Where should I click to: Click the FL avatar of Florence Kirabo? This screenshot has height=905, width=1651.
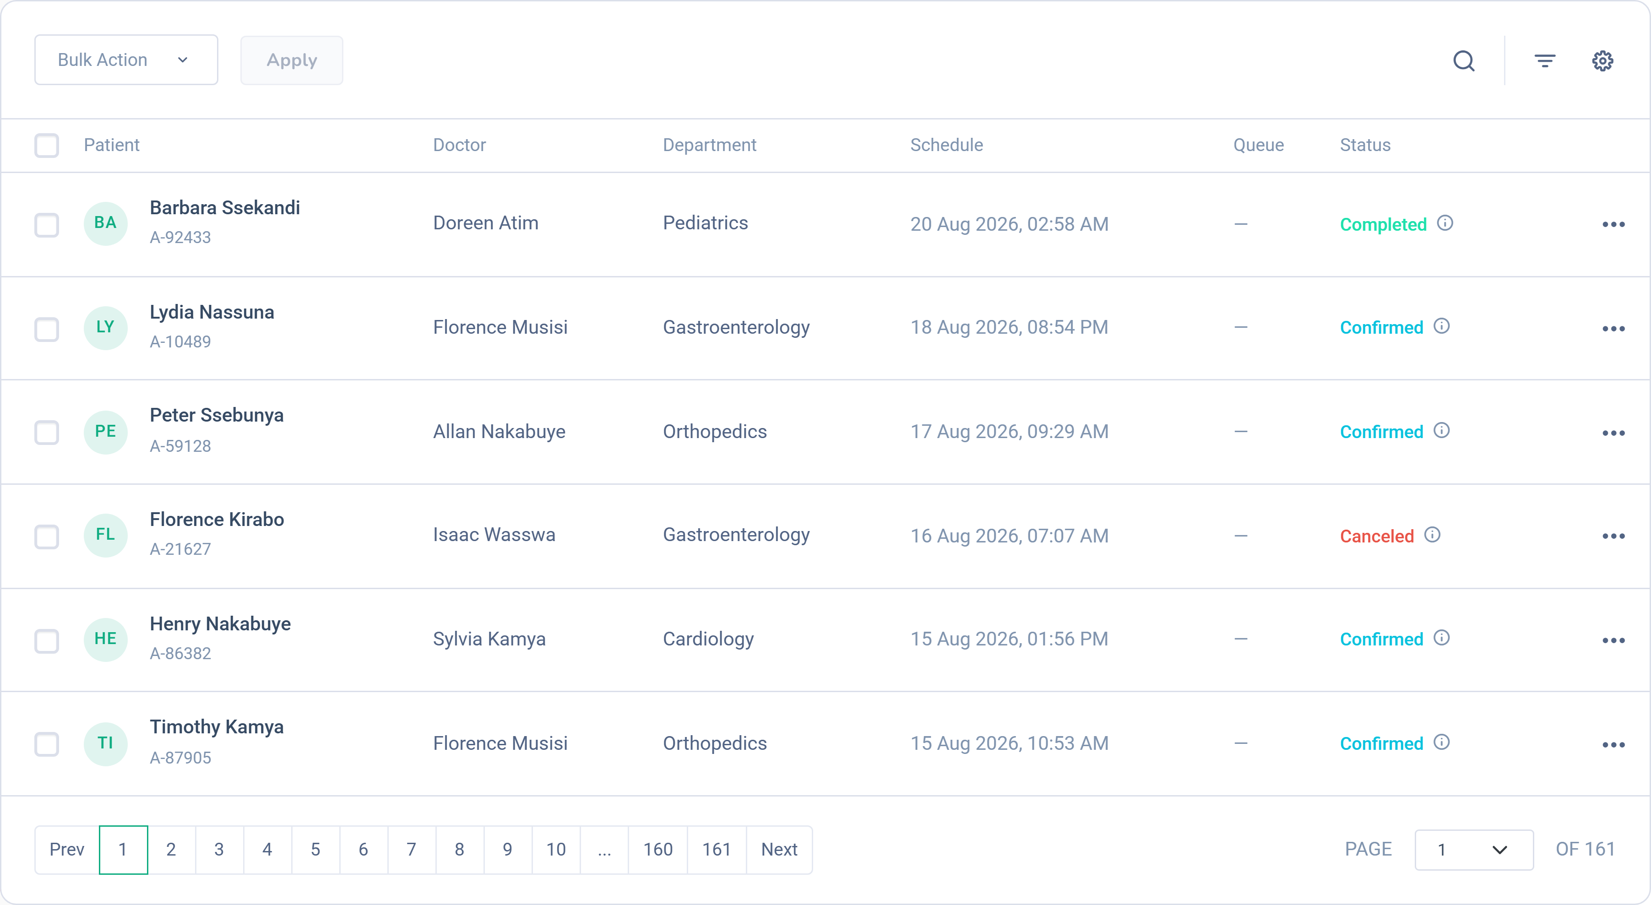pos(106,535)
